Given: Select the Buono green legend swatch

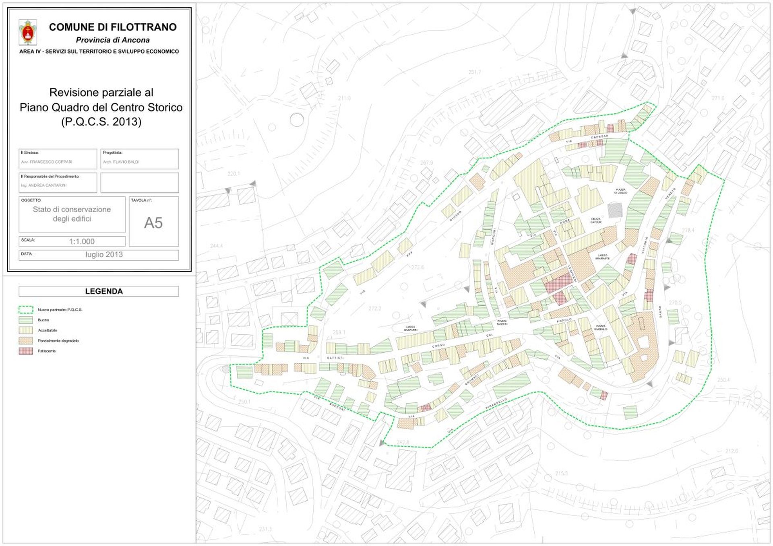Looking at the screenshot, I should (26, 320).
